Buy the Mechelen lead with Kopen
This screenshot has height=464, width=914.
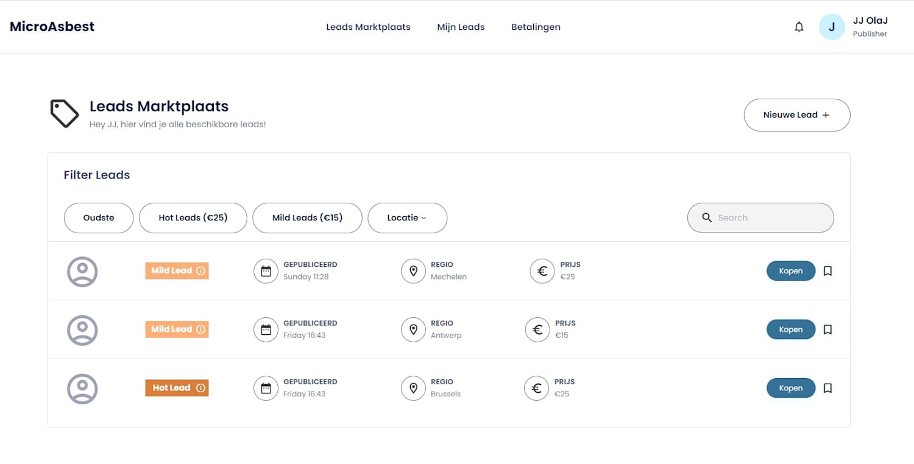point(791,271)
